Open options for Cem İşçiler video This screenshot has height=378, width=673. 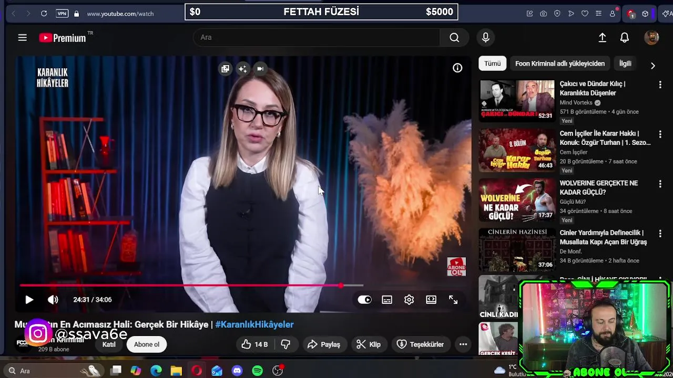(660, 134)
